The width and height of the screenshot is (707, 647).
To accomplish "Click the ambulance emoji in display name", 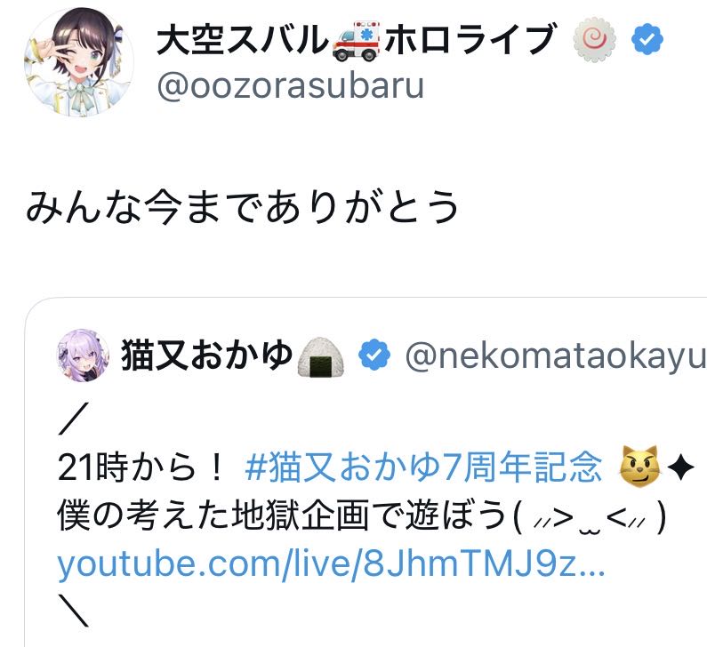I will 357,41.
